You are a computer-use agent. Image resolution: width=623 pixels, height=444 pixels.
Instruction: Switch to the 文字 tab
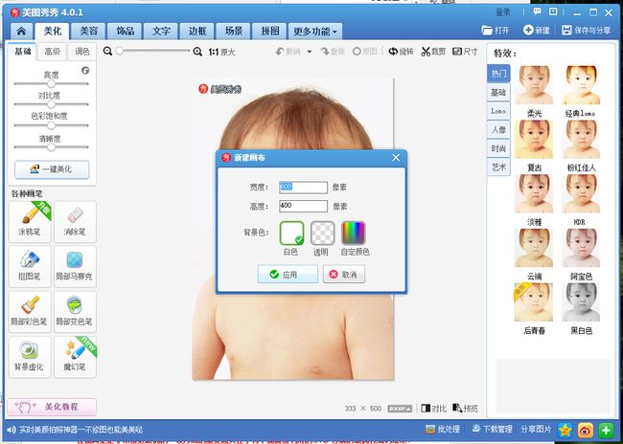point(161,32)
